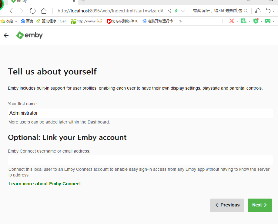Expand the address bar dropdown chevron
Image resolution: width=278 pixels, height=224 pixels.
coord(183,11)
